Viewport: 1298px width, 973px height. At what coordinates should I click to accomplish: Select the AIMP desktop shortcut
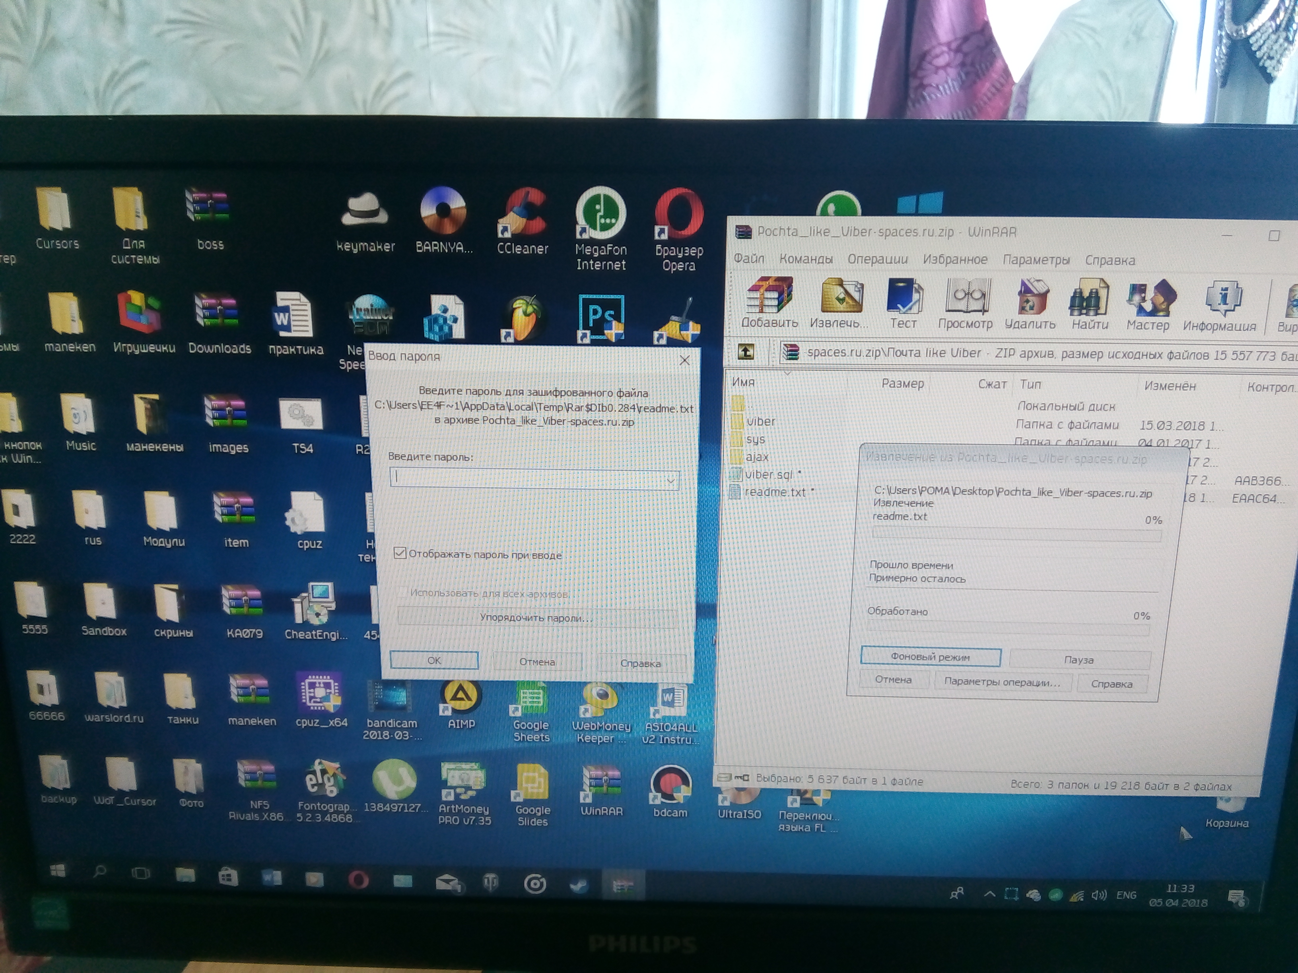461,705
